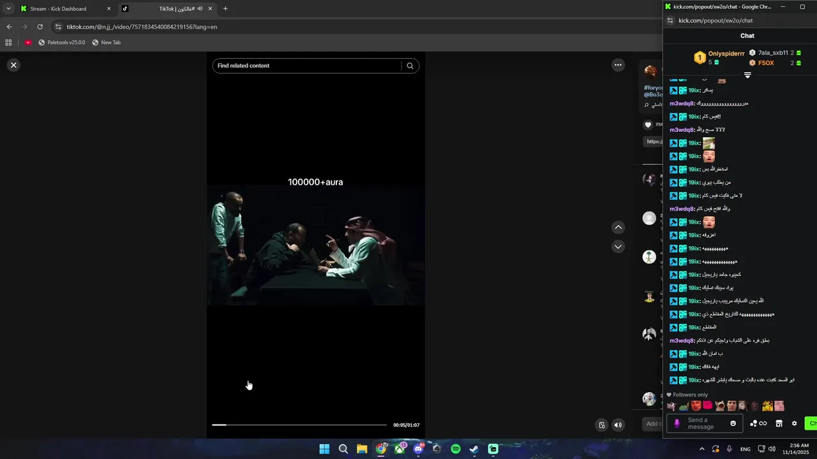Image resolution: width=817 pixels, height=459 pixels.
Task: Open the YouTube bookmark icon
Action: [x=28, y=43]
